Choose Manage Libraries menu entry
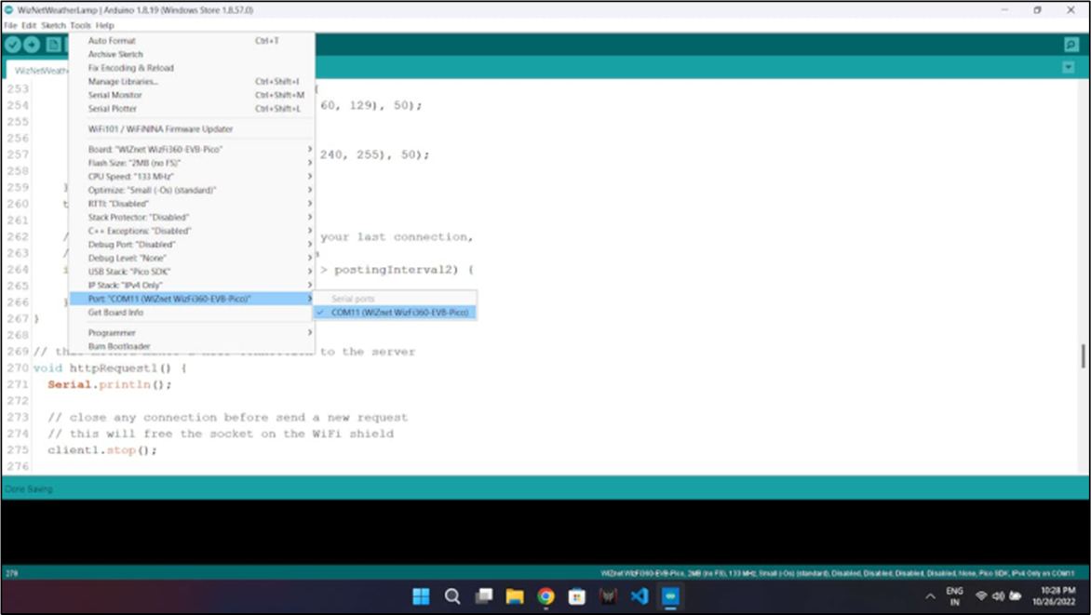Viewport: 1091px width, 615px height. click(192, 81)
